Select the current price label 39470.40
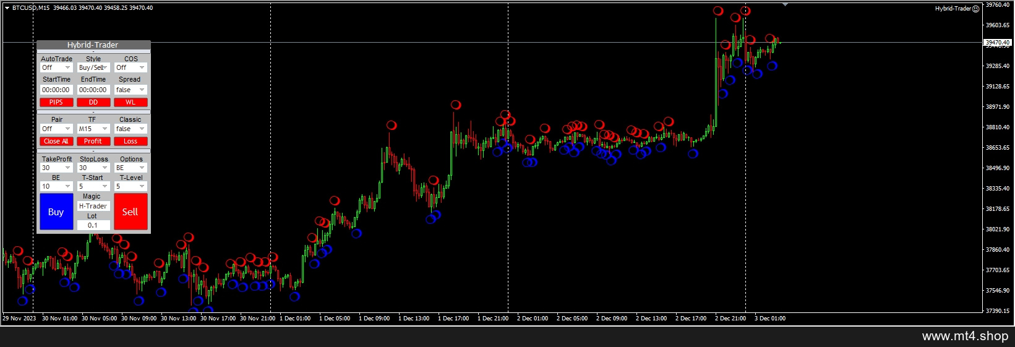The width and height of the screenshot is (1015, 347). coord(998,43)
